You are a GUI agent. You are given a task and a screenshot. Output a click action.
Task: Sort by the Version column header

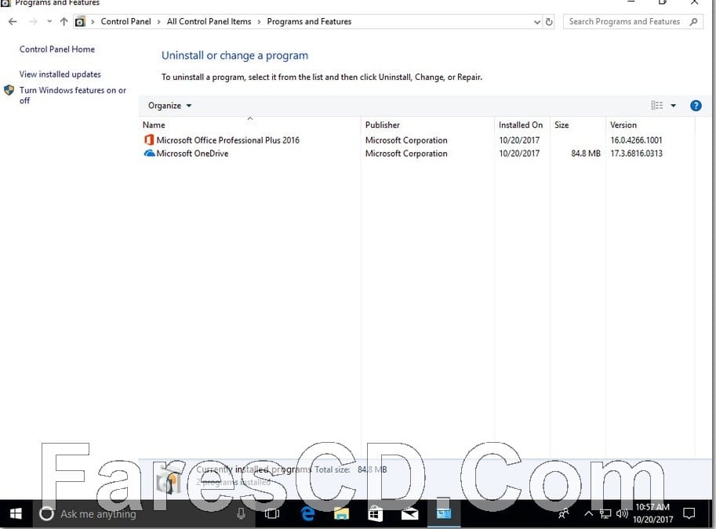coord(650,125)
